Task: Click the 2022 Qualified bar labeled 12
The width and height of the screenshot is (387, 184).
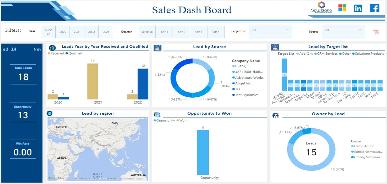Action: pyautogui.click(x=143, y=84)
